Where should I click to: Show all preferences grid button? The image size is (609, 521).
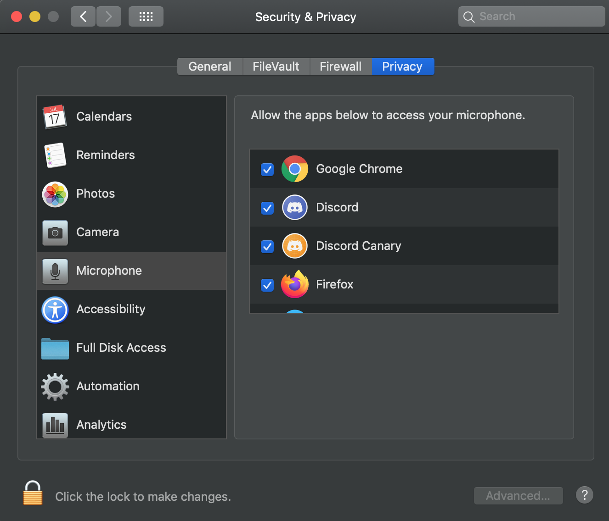click(x=146, y=17)
